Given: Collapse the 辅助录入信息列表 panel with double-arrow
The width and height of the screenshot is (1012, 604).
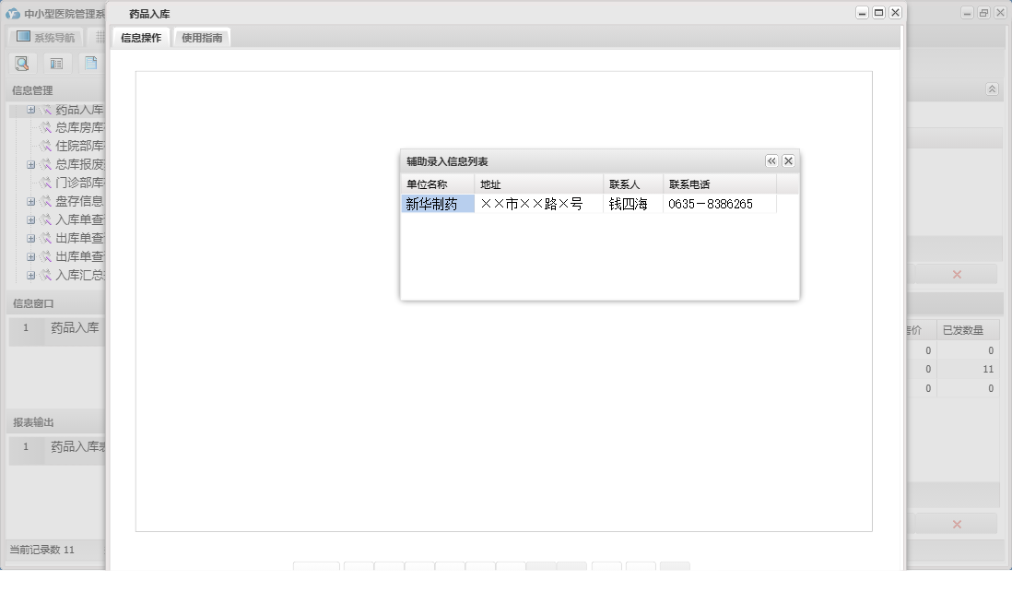Looking at the screenshot, I should pyautogui.click(x=771, y=160).
